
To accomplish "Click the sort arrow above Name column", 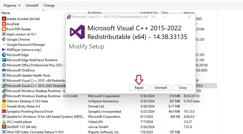I will click(43, 11).
